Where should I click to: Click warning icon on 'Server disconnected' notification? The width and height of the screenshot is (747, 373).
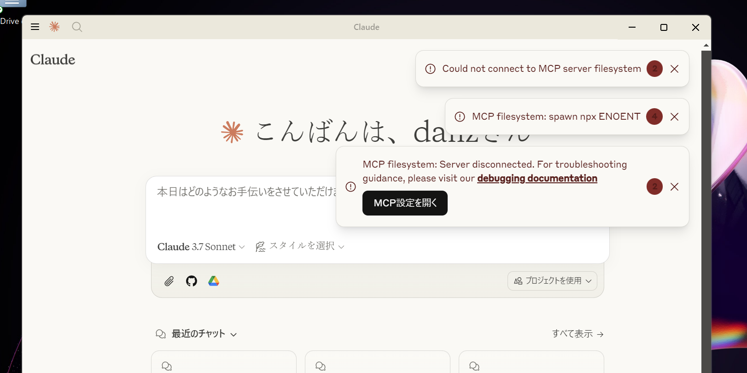coord(351,186)
